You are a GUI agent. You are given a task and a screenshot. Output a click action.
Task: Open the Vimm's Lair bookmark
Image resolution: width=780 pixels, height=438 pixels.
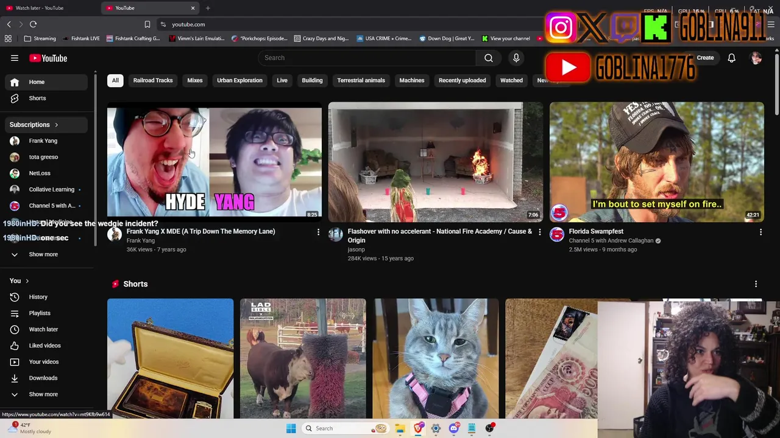click(196, 38)
